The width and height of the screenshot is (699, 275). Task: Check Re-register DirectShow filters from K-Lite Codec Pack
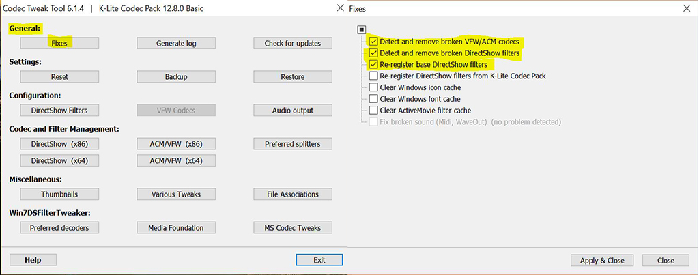click(373, 76)
